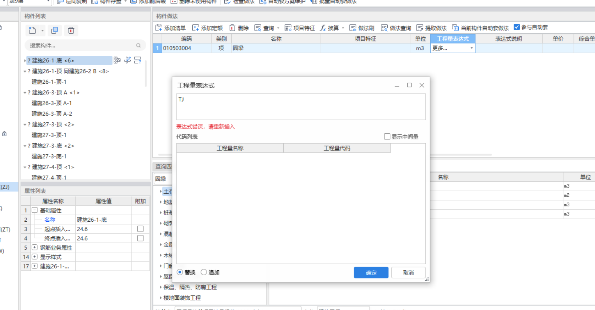The width and height of the screenshot is (595, 310).
Task: Click 工程量代码 column header in dialog
Action: pyautogui.click(x=337, y=148)
